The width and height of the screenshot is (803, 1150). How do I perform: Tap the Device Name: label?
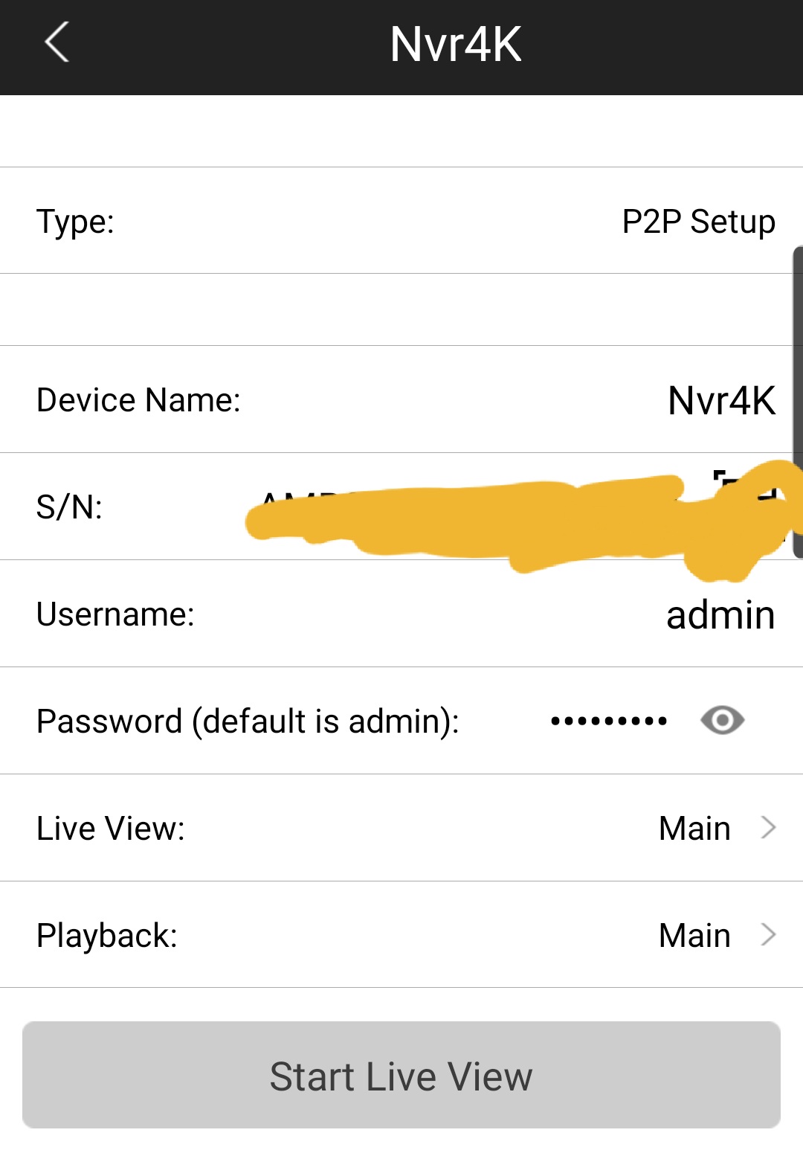tap(138, 400)
